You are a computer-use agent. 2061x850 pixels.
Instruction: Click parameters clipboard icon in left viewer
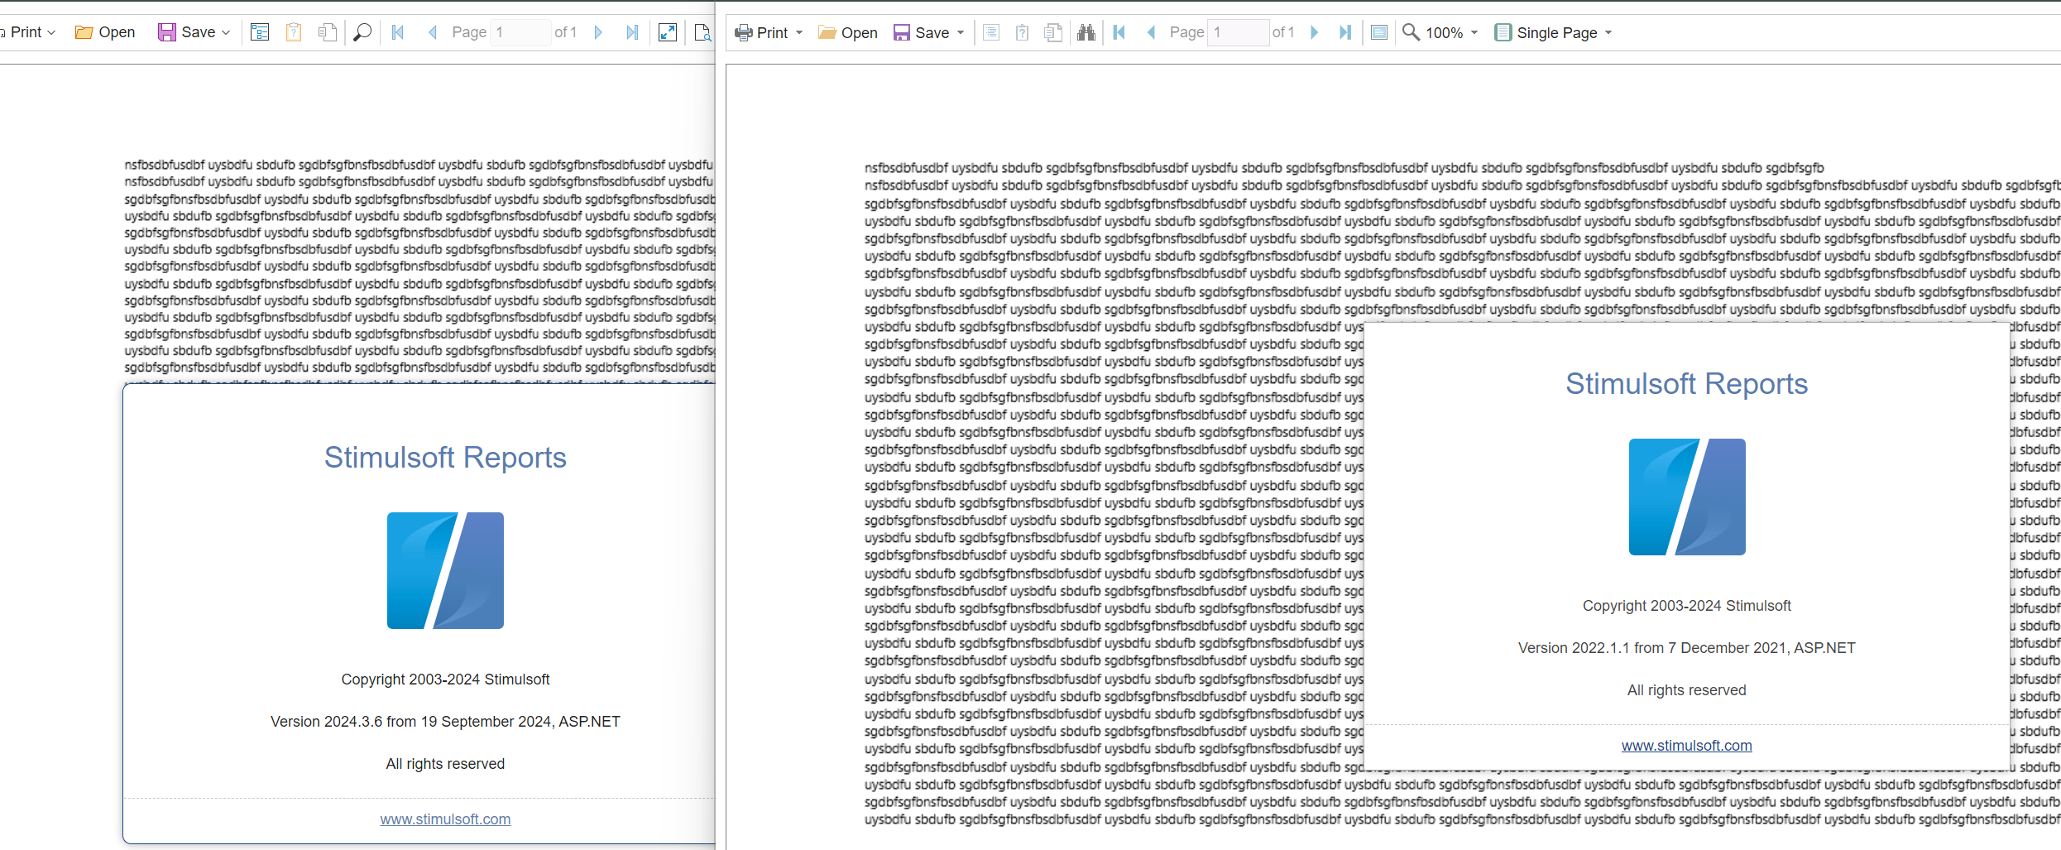tap(294, 32)
